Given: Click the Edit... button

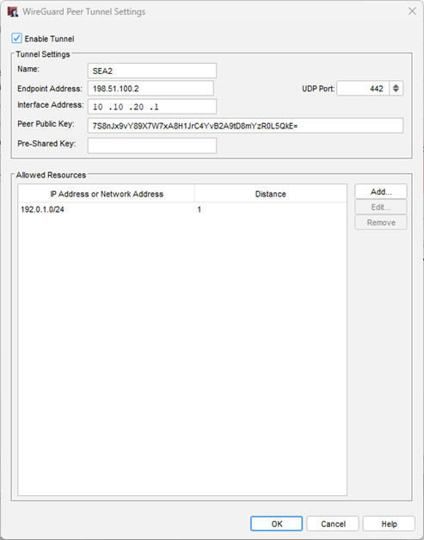Looking at the screenshot, I should tap(381, 208).
